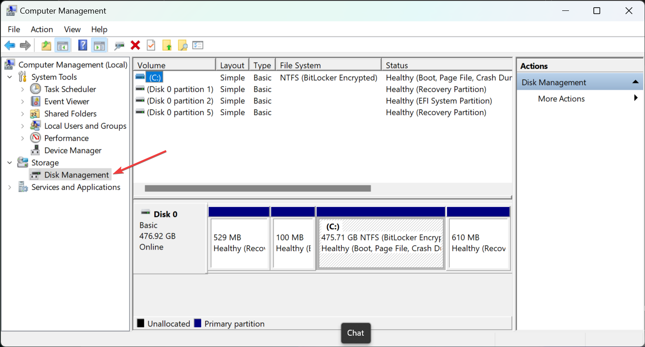This screenshot has height=347, width=645.
Task: Toggle the Show/Hide Action Pane button
Action: (99, 45)
